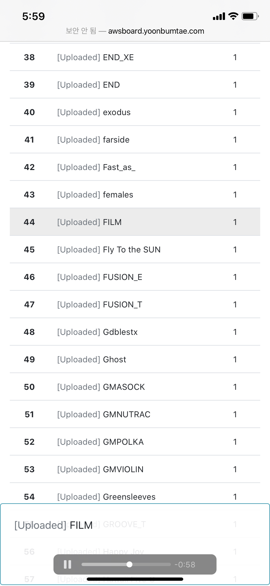This screenshot has width=270, height=586.
Task: Open the Fast_as_ track row
Action: [119, 167]
